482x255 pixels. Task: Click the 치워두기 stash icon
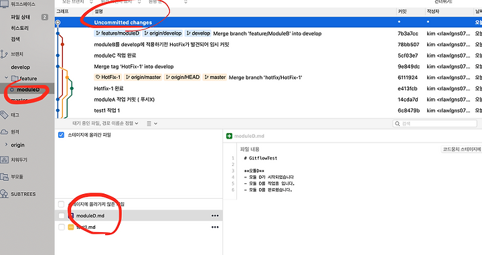pos(4,160)
